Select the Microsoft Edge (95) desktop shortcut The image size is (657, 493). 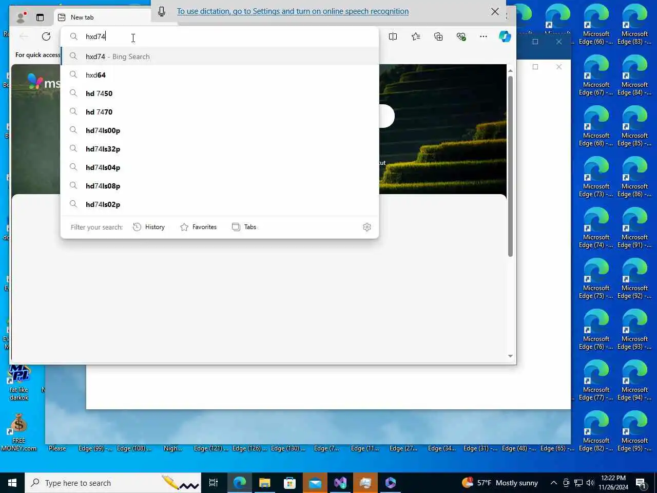tap(634, 431)
